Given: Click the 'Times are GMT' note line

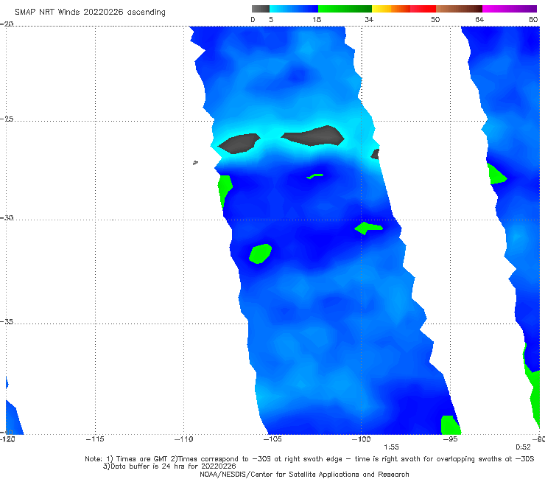Looking at the screenshot, I should [309, 459].
